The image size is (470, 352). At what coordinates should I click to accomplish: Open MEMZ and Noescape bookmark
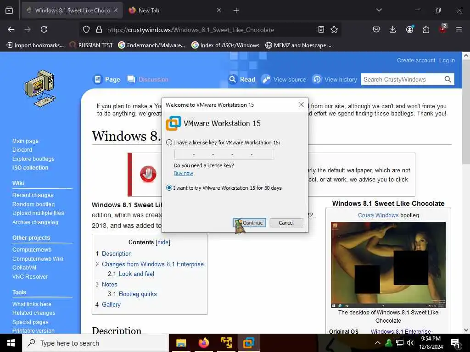298,45
